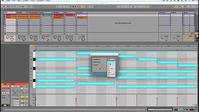Click the headphone preview icon above piano keys
The width and height of the screenshot is (199, 112).
pos(35,50)
